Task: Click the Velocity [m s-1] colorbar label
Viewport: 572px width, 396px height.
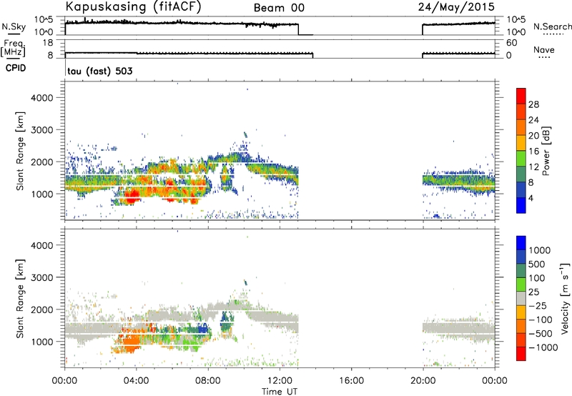Action: click(x=565, y=298)
